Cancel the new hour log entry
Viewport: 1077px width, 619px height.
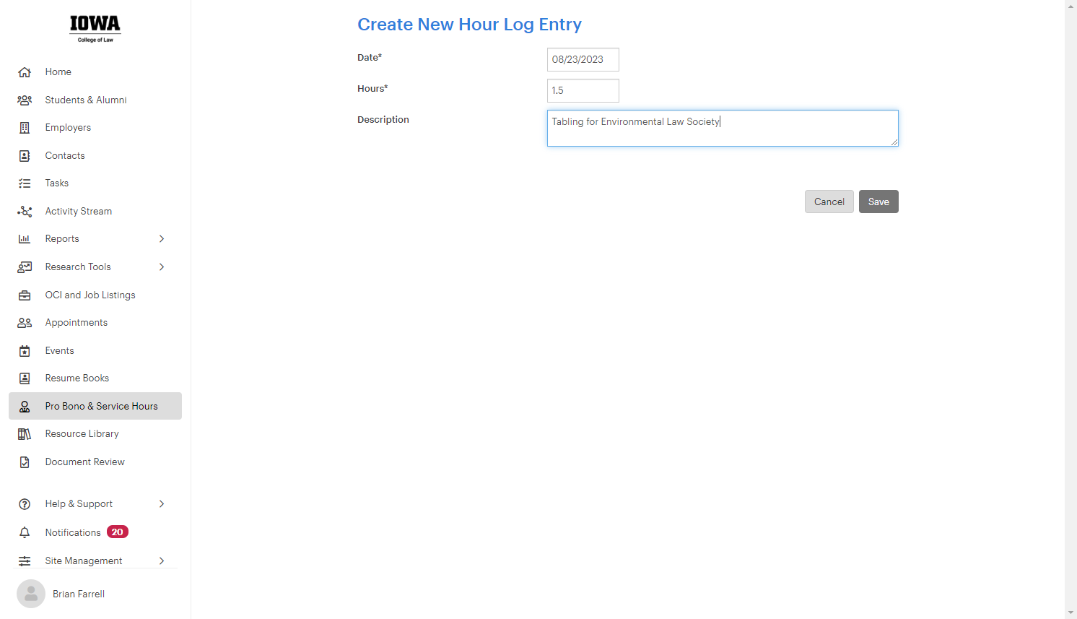pos(829,202)
